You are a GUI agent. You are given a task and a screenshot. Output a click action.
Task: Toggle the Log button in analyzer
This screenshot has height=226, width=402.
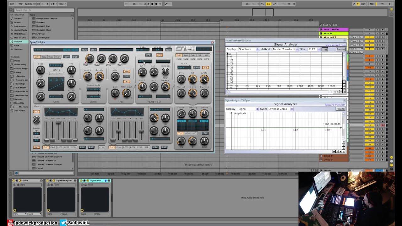(x=324, y=49)
